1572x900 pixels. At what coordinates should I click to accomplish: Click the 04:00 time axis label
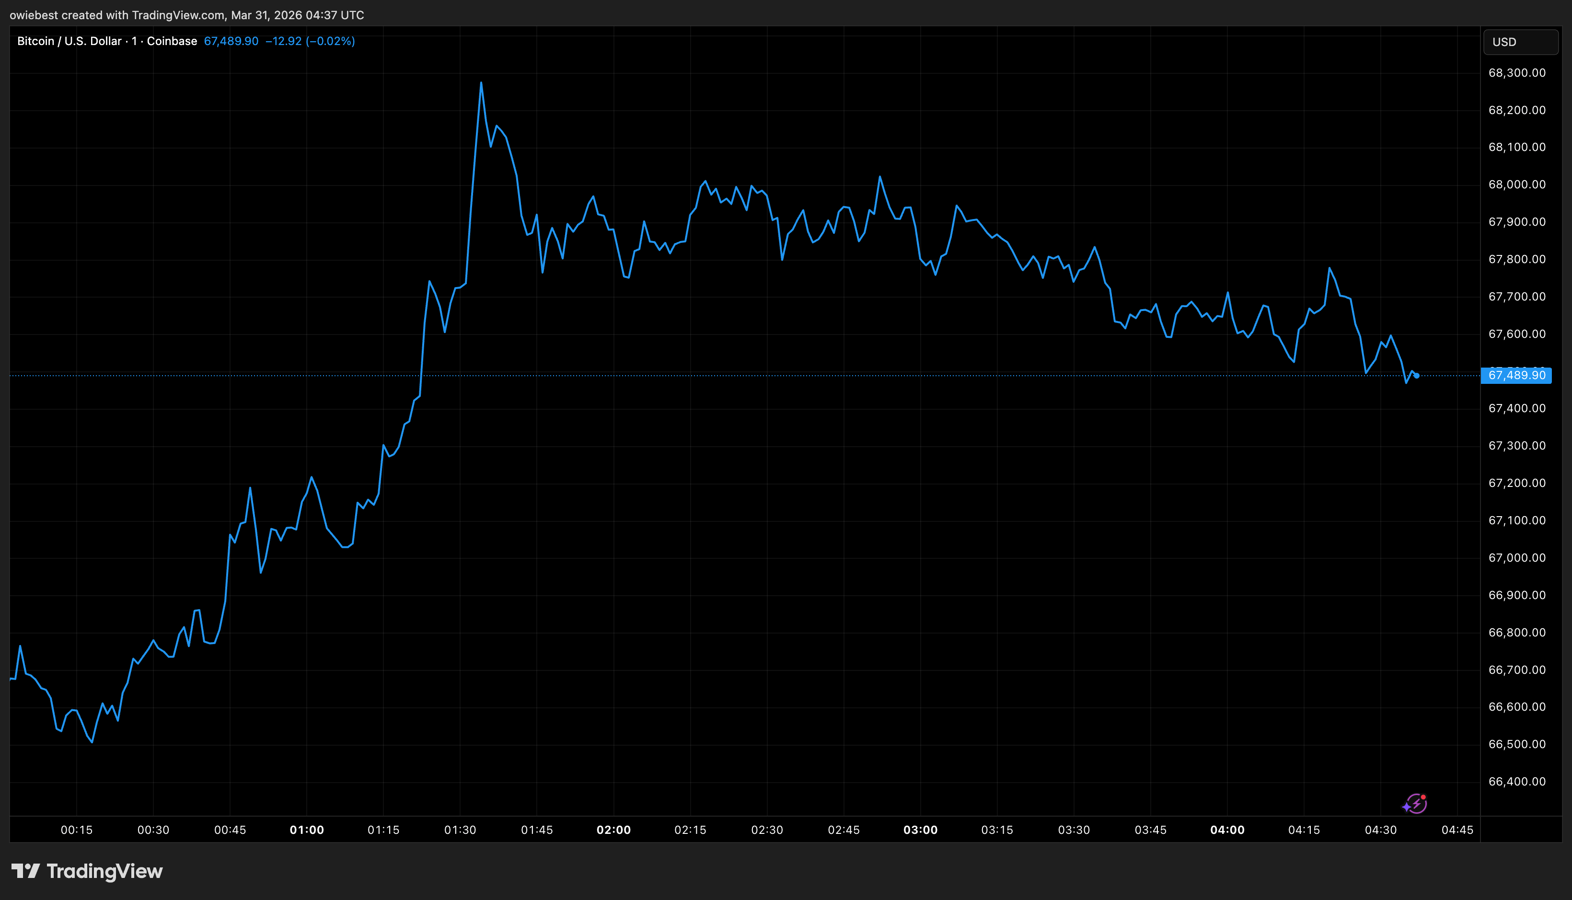1227,830
